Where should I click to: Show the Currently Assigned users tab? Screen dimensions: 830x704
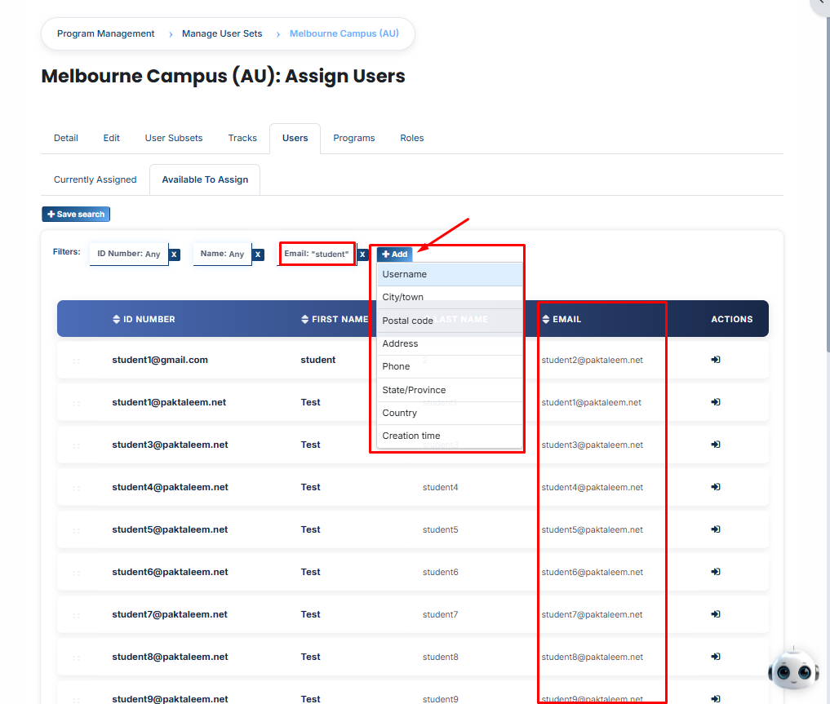[95, 179]
